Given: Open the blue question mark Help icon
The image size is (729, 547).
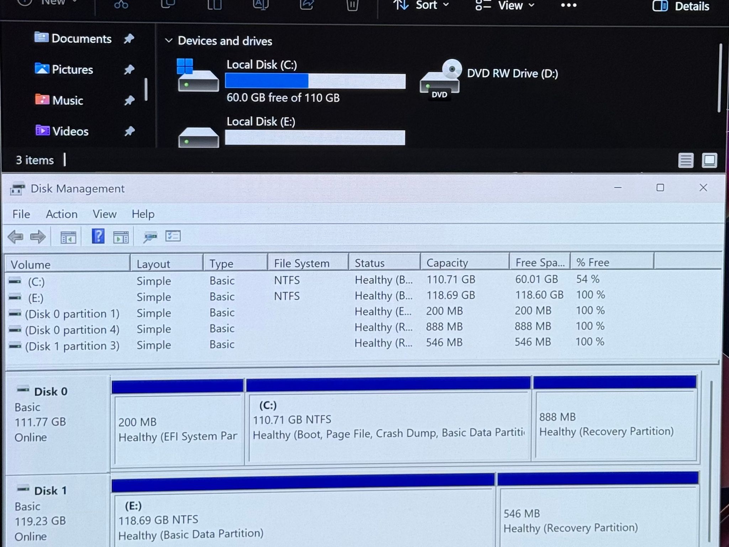Looking at the screenshot, I should 98,236.
